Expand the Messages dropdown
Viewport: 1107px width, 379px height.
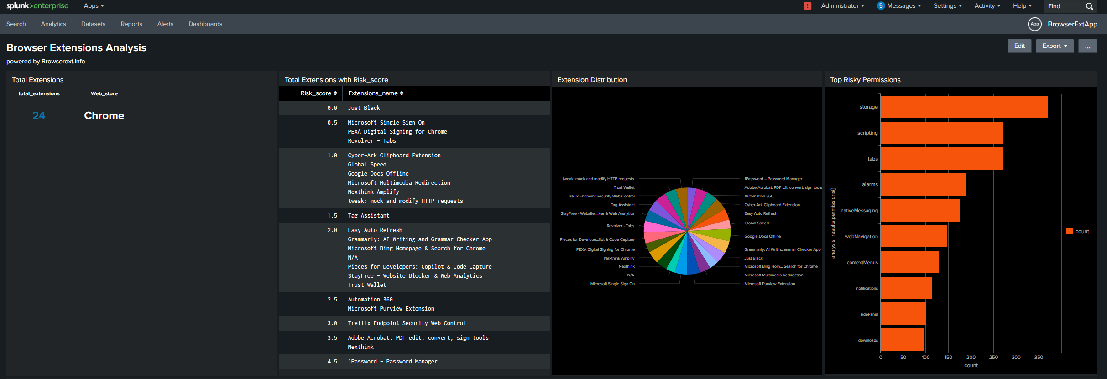pos(904,6)
